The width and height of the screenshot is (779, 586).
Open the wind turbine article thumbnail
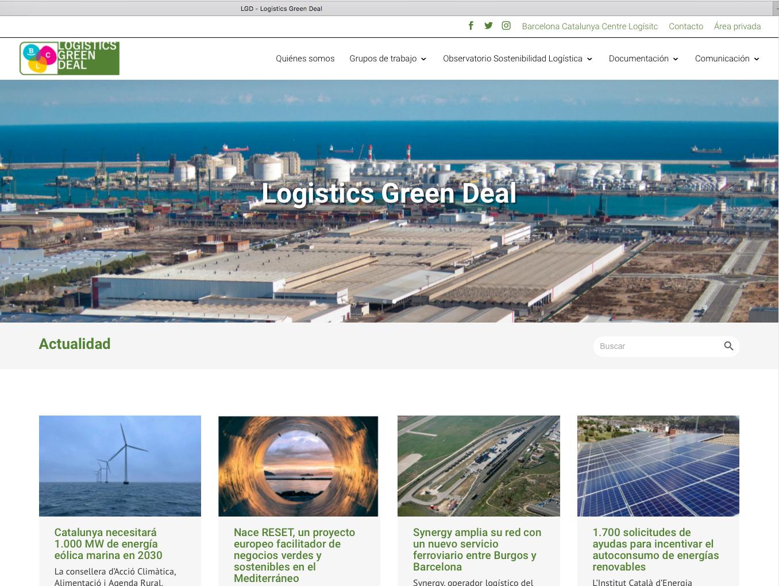120,465
